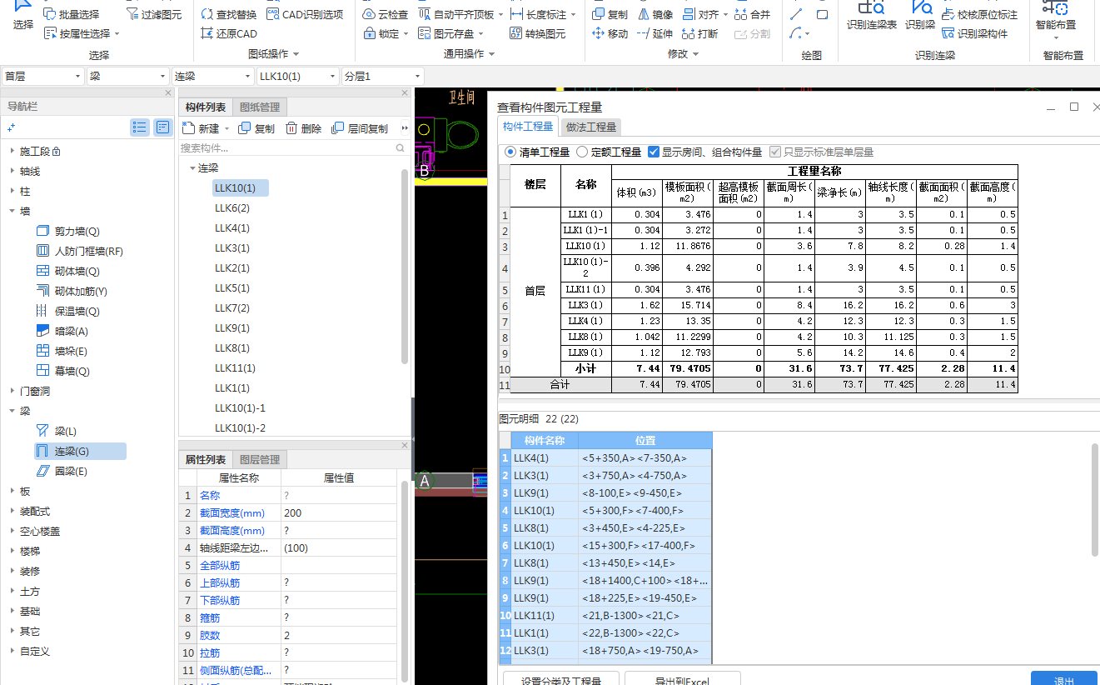Image resolution: width=1100 pixels, height=685 pixels.
Task: Click 按属性选择 select by attribute
Action: 80,33
